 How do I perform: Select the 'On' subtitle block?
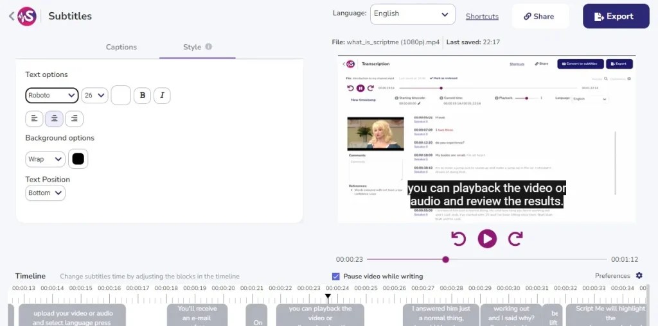[x=256, y=315]
